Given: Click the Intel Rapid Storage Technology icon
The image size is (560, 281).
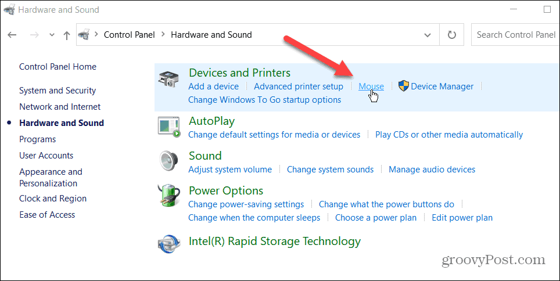Looking at the screenshot, I should click(x=168, y=244).
